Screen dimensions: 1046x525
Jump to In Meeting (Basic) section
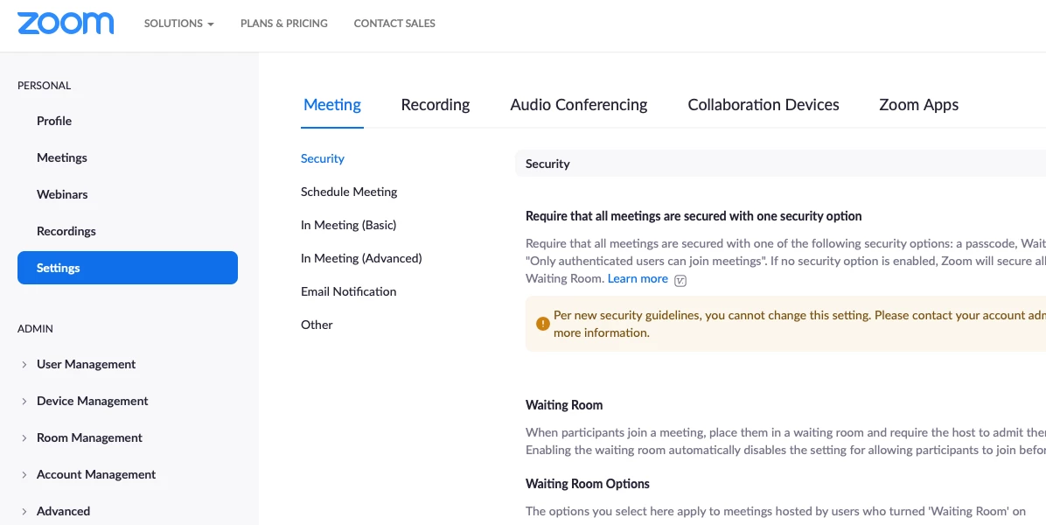(x=348, y=225)
